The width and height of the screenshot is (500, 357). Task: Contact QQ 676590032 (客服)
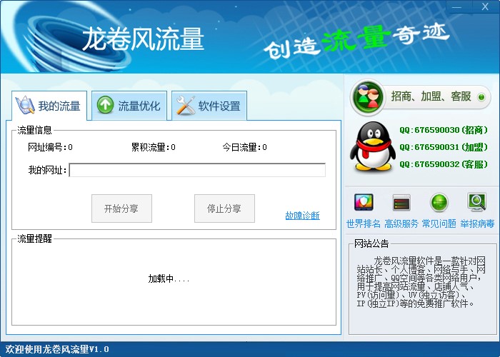point(443,164)
